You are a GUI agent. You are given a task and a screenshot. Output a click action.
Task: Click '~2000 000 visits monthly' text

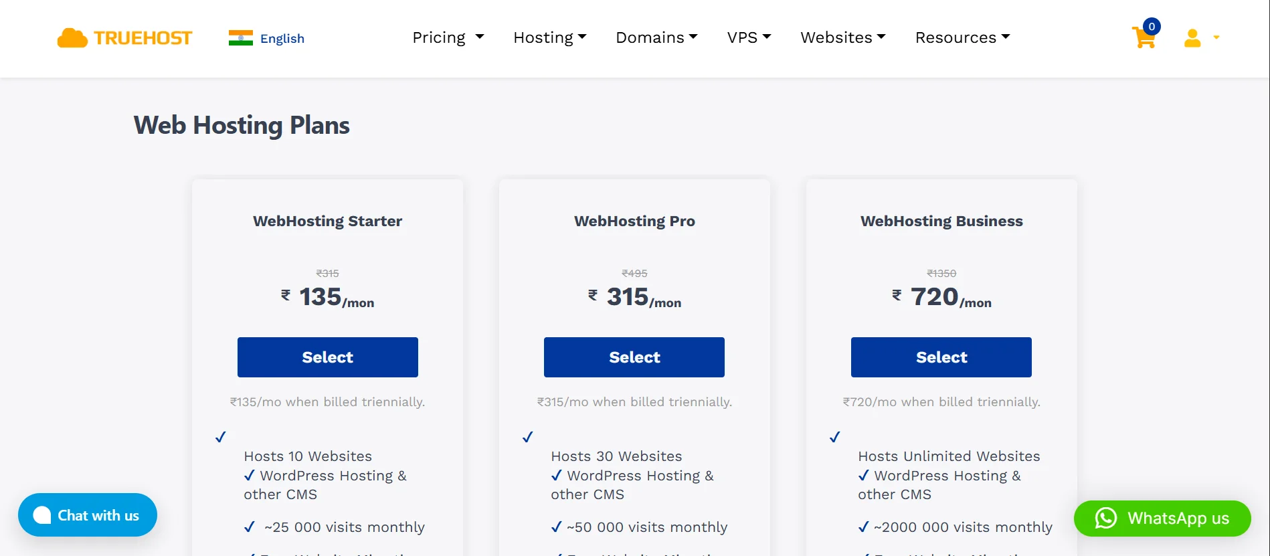[963, 527]
